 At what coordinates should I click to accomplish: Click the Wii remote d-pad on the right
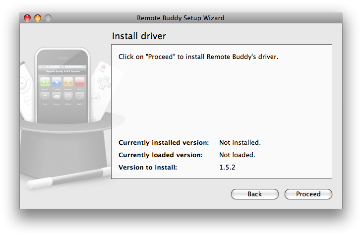coord(104,81)
